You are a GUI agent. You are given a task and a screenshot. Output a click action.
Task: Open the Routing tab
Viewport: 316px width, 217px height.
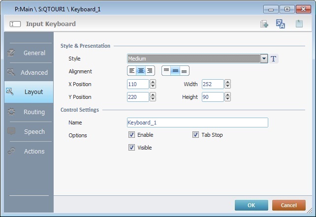pos(29,112)
